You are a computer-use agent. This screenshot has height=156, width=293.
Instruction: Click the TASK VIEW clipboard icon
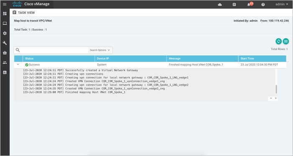[14, 13]
